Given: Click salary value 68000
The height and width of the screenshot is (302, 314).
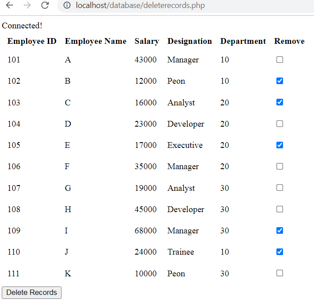Looking at the screenshot, I should [x=146, y=230].
